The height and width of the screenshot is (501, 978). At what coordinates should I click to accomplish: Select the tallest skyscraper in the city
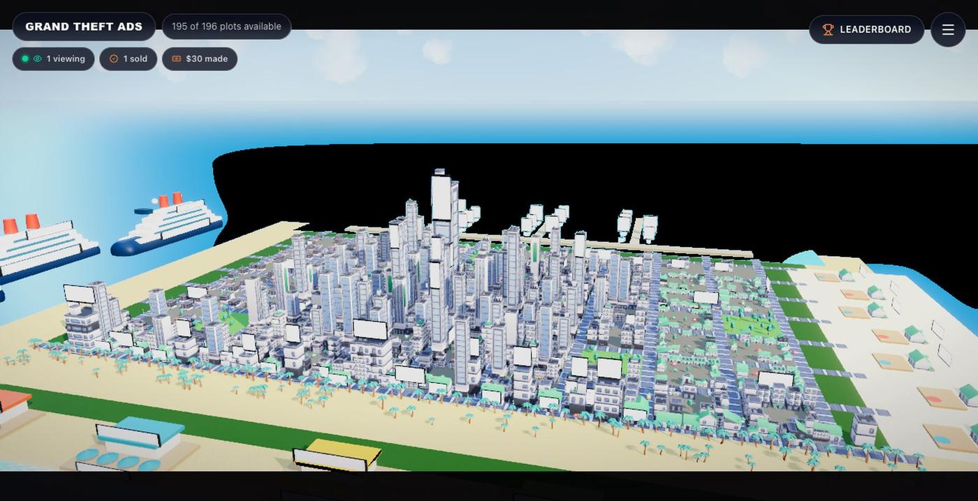point(443,209)
